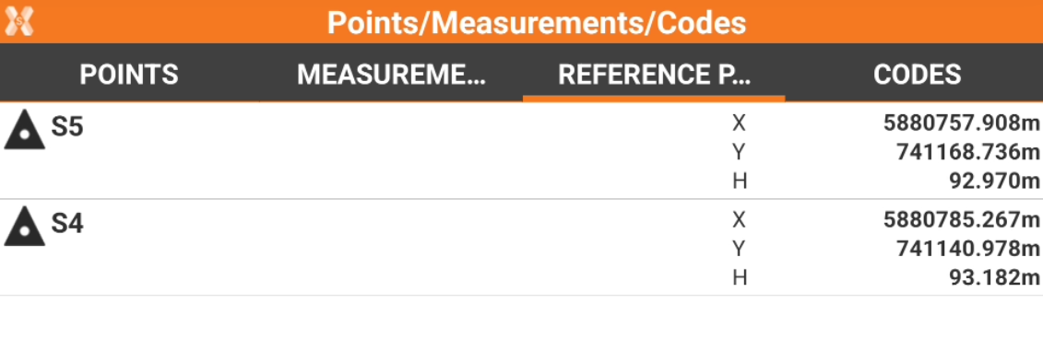Screen dimensions: 1043x351
Task: Open the S5 point name label
Action: click(x=67, y=126)
